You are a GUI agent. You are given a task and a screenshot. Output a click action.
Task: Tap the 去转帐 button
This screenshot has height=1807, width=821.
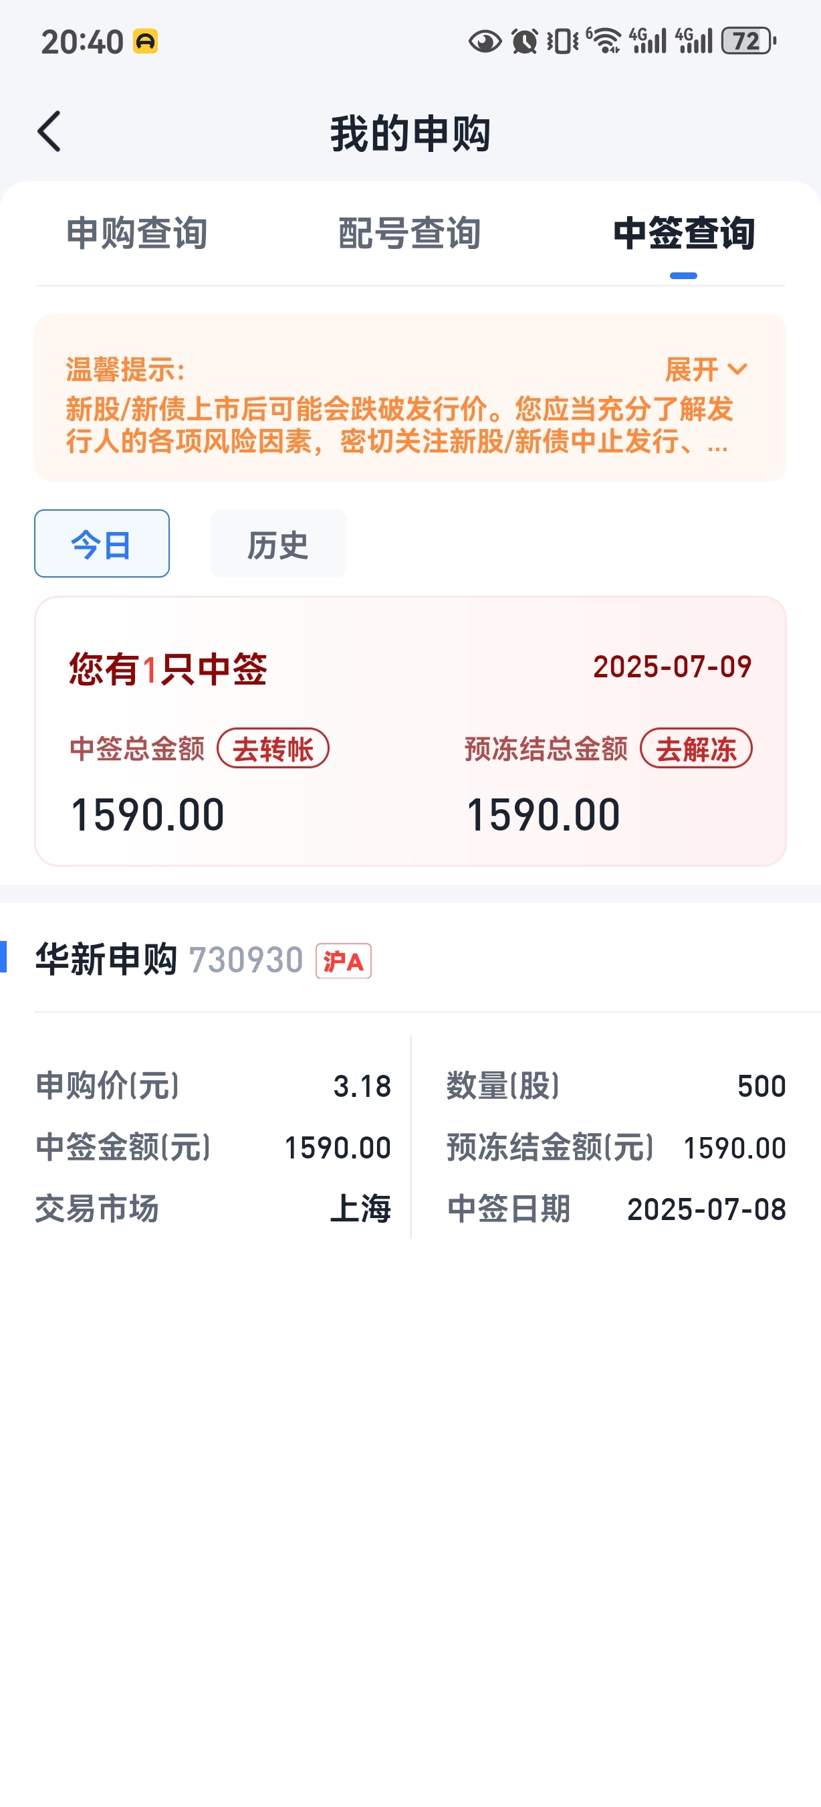(273, 748)
